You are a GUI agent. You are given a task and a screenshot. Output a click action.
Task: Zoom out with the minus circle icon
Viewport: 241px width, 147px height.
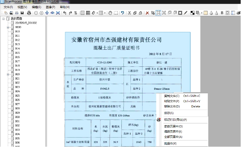(x=36, y=13)
